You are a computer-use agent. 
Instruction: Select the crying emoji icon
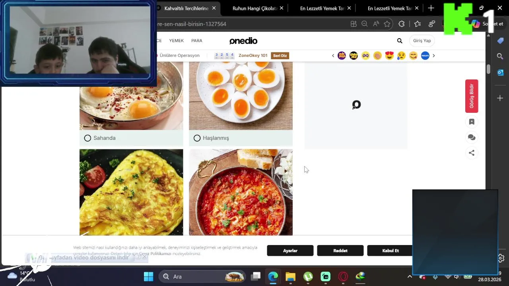[401, 56]
